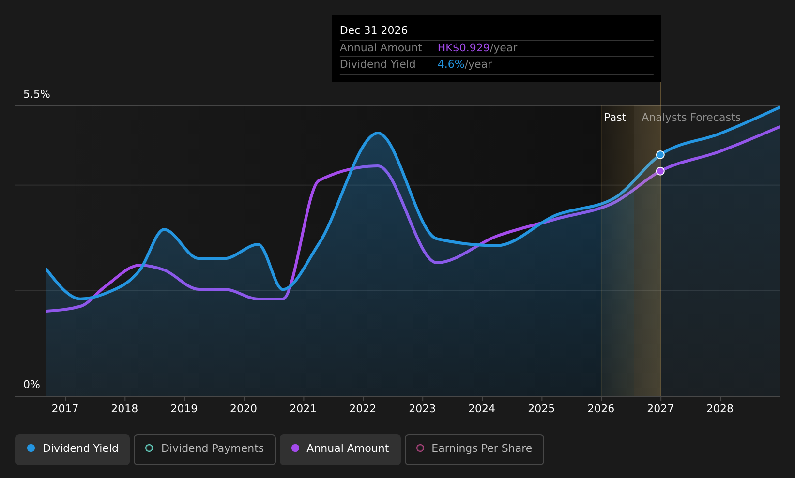
Task: Select the 2028 x-axis label
Action: (x=720, y=409)
